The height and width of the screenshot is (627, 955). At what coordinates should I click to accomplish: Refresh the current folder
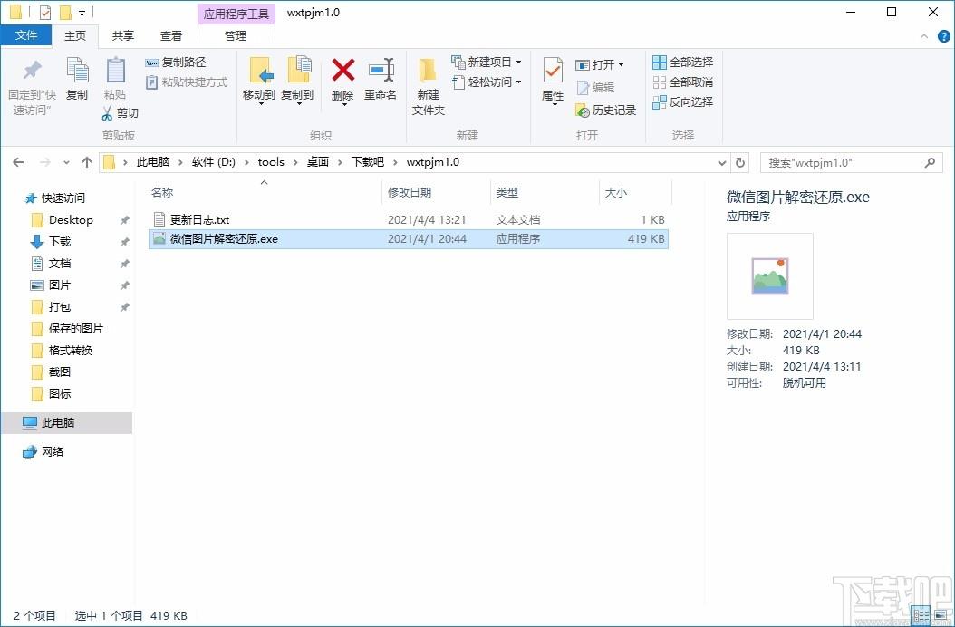click(x=740, y=163)
